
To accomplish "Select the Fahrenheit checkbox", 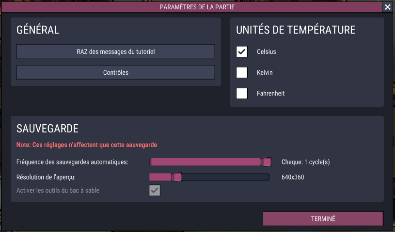I will click(242, 93).
